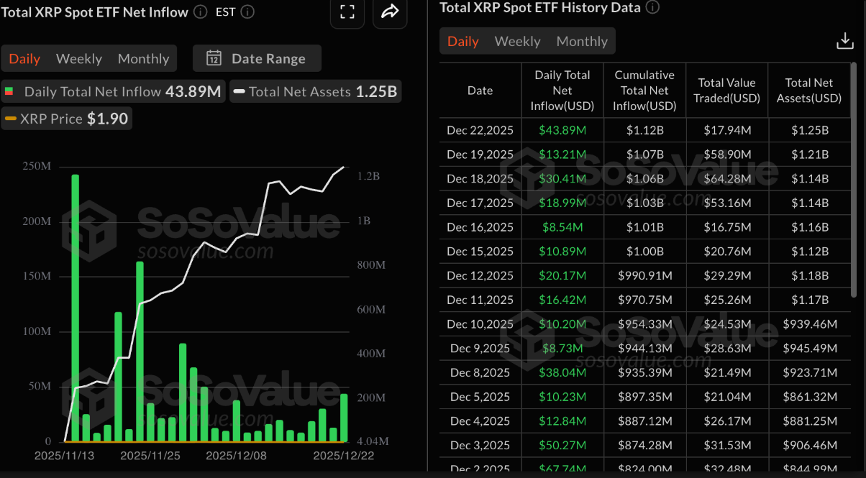Open the fullscreen view of the chart
Screen dimensions: 866x478
coord(347,13)
